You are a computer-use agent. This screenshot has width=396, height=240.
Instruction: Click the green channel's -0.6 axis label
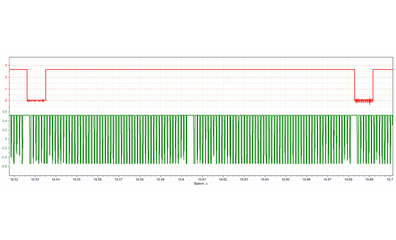pos(4,167)
